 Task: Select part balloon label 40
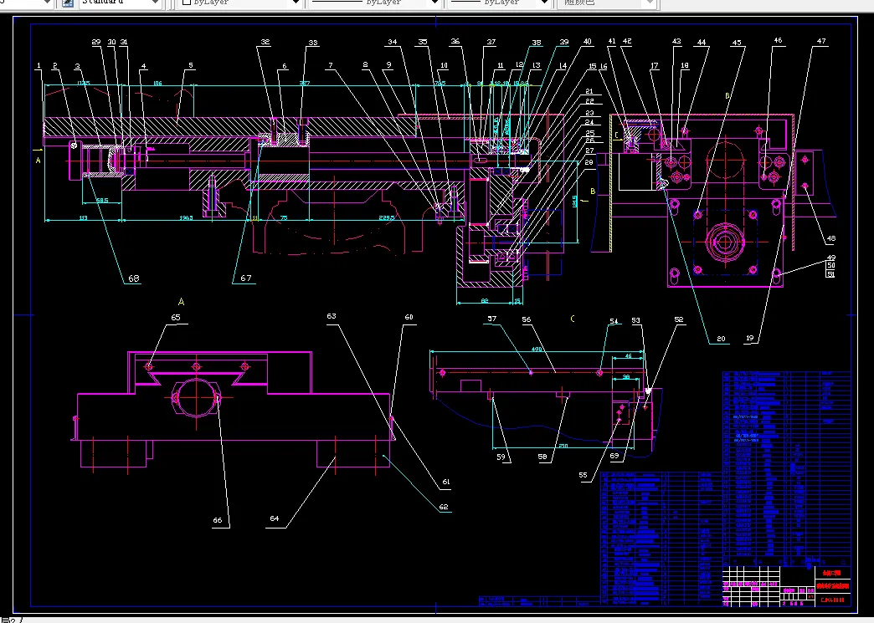pos(587,42)
